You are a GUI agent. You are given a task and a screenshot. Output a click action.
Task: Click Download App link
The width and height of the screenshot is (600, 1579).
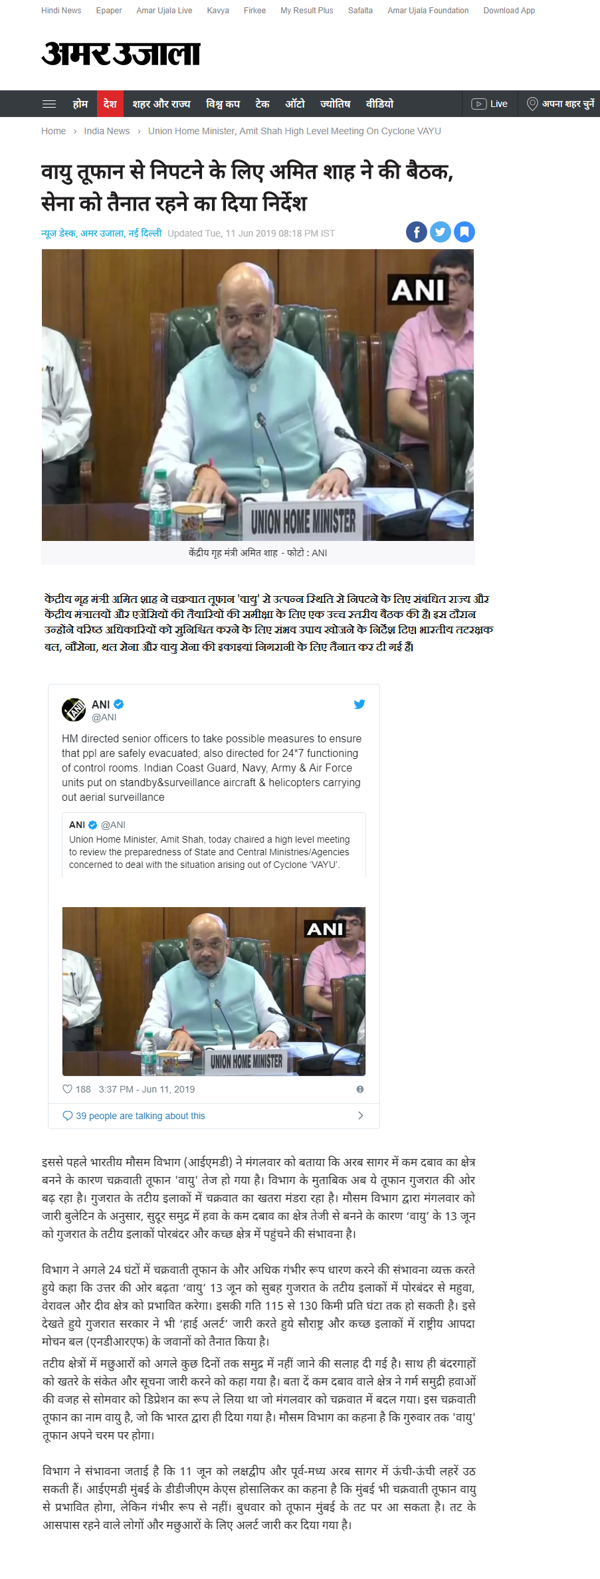tap(509, 11)
